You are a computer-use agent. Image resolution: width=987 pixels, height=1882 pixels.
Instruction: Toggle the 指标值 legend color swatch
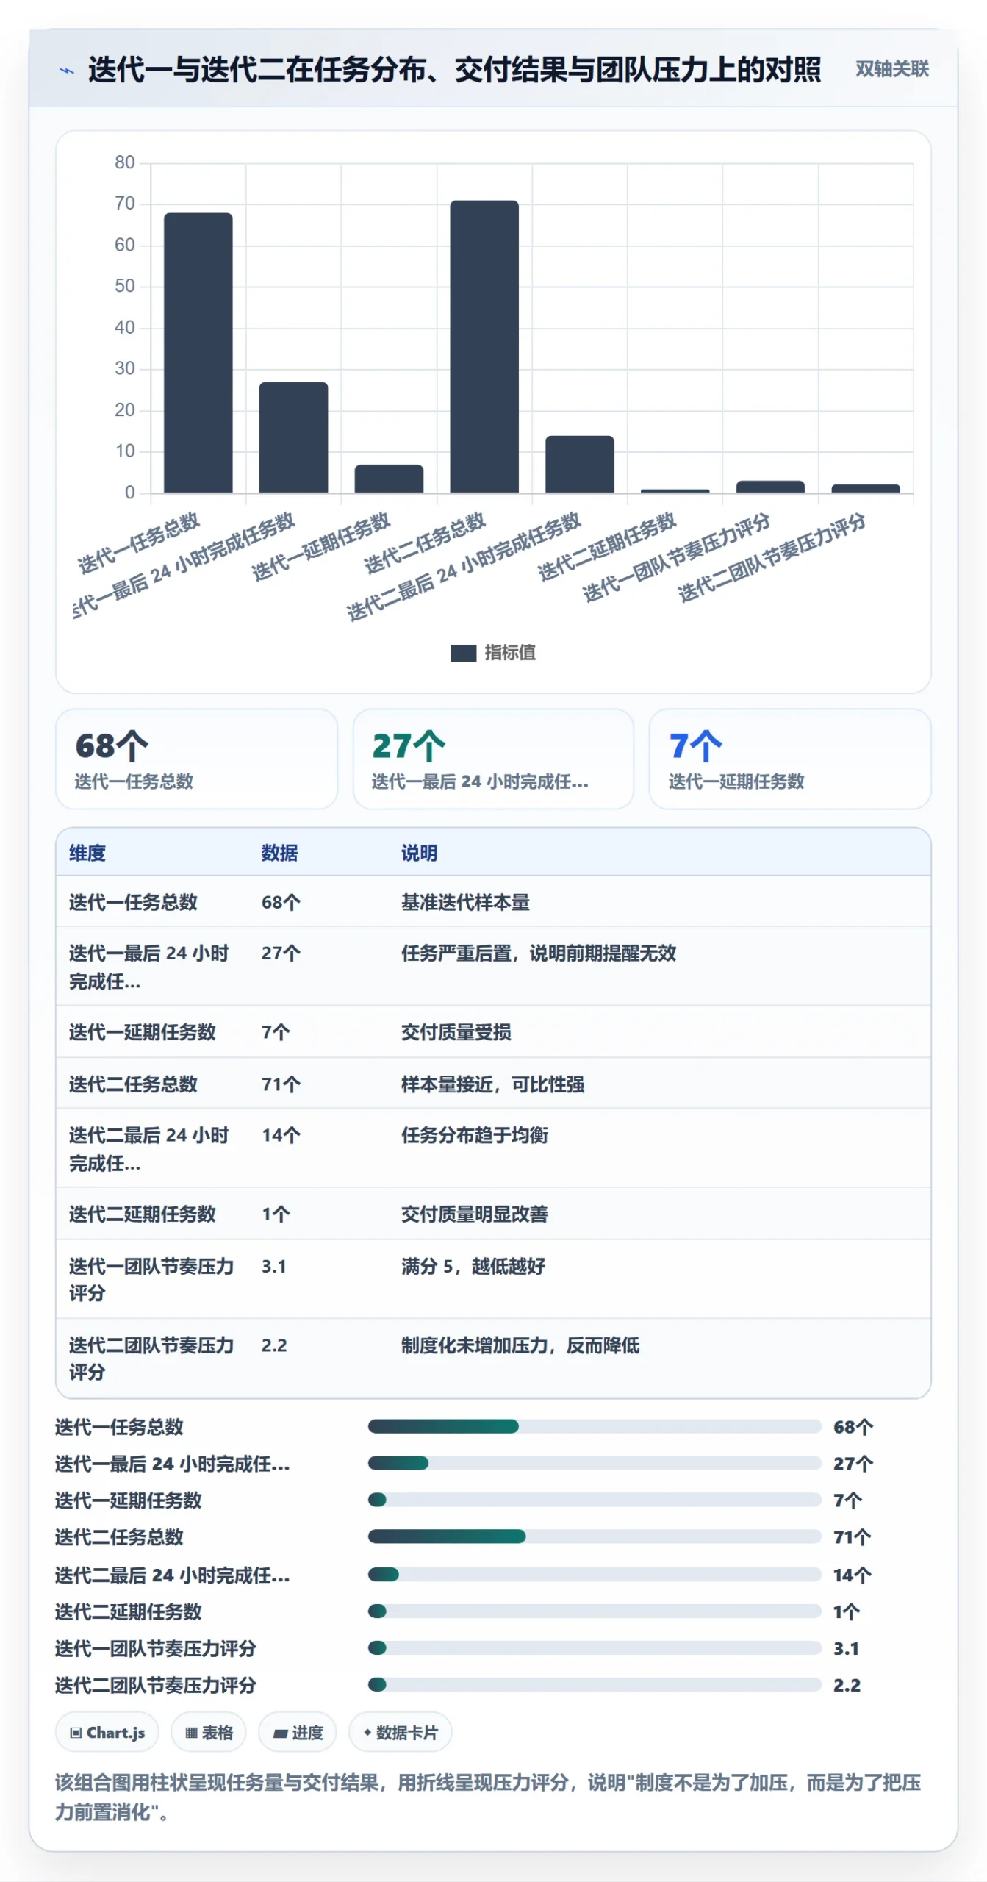pyautogui.click(x=463, y=653)
